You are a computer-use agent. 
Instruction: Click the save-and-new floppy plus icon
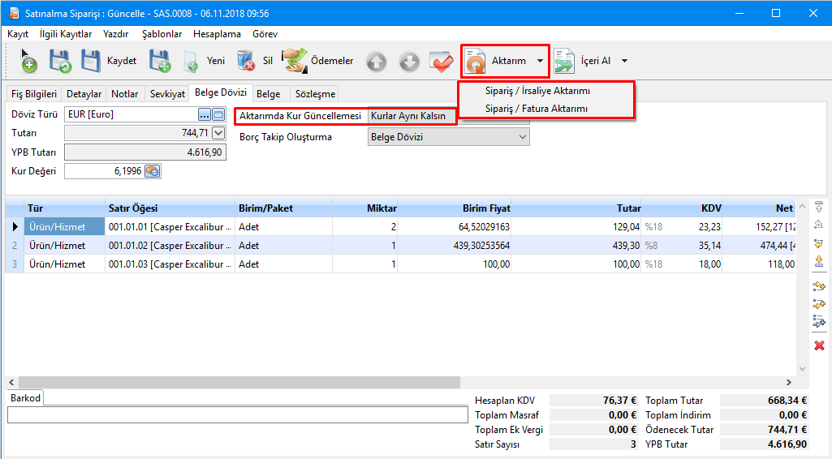tap(159, 61)
